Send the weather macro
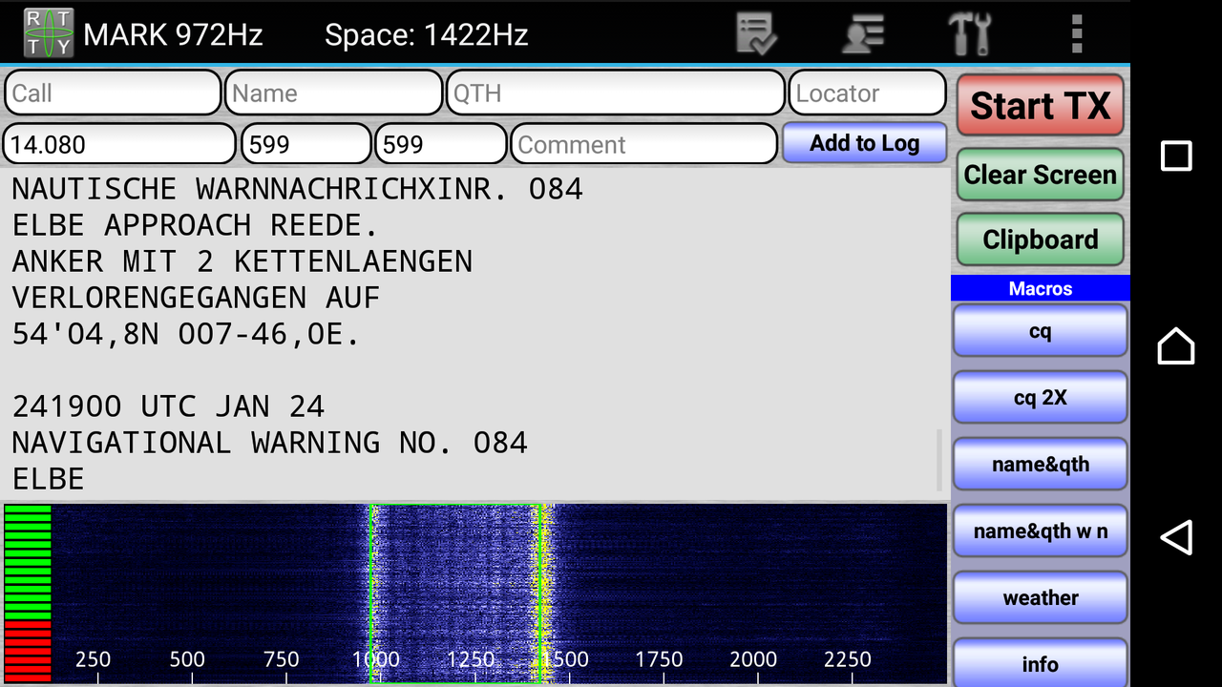Image resolution: width=1222 pixels, height=687 pixels. point(1041,598)
